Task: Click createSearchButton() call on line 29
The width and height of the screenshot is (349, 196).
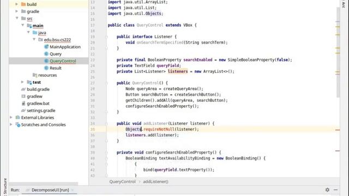Action: point(197,94)
